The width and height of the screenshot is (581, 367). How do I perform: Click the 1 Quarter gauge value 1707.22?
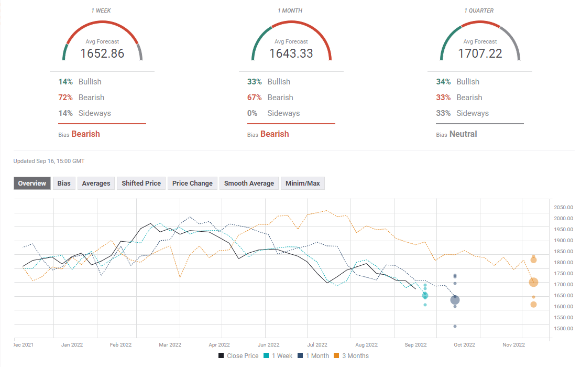480,53
